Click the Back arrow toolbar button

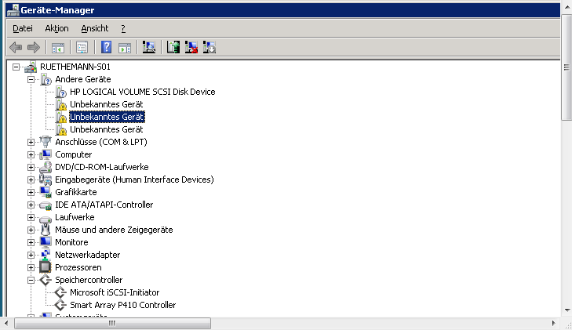pos(16,47)
